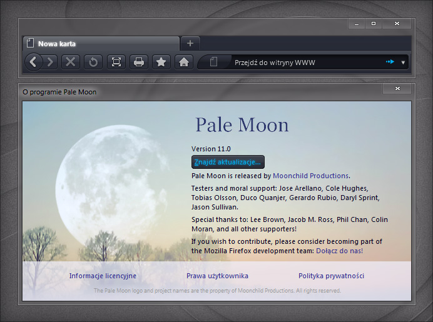
Task: Open Polityka prywatności link
Action: click(332, 276)
